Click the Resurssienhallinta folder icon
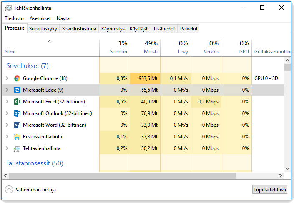Viewport: 294px width, 203px height. tap(17, 137)
